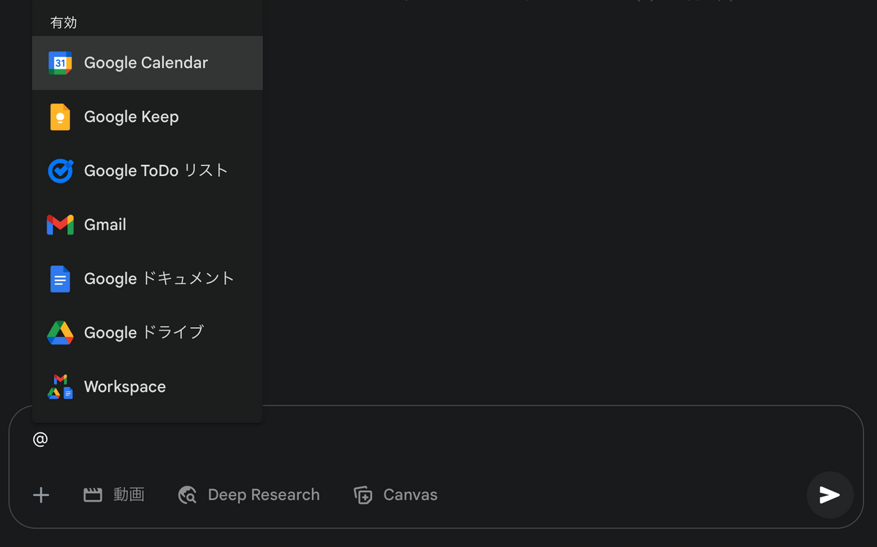Click the prompt input field with @
The height and width of the screenshot is (547, 877).
[x=436, y=440]
